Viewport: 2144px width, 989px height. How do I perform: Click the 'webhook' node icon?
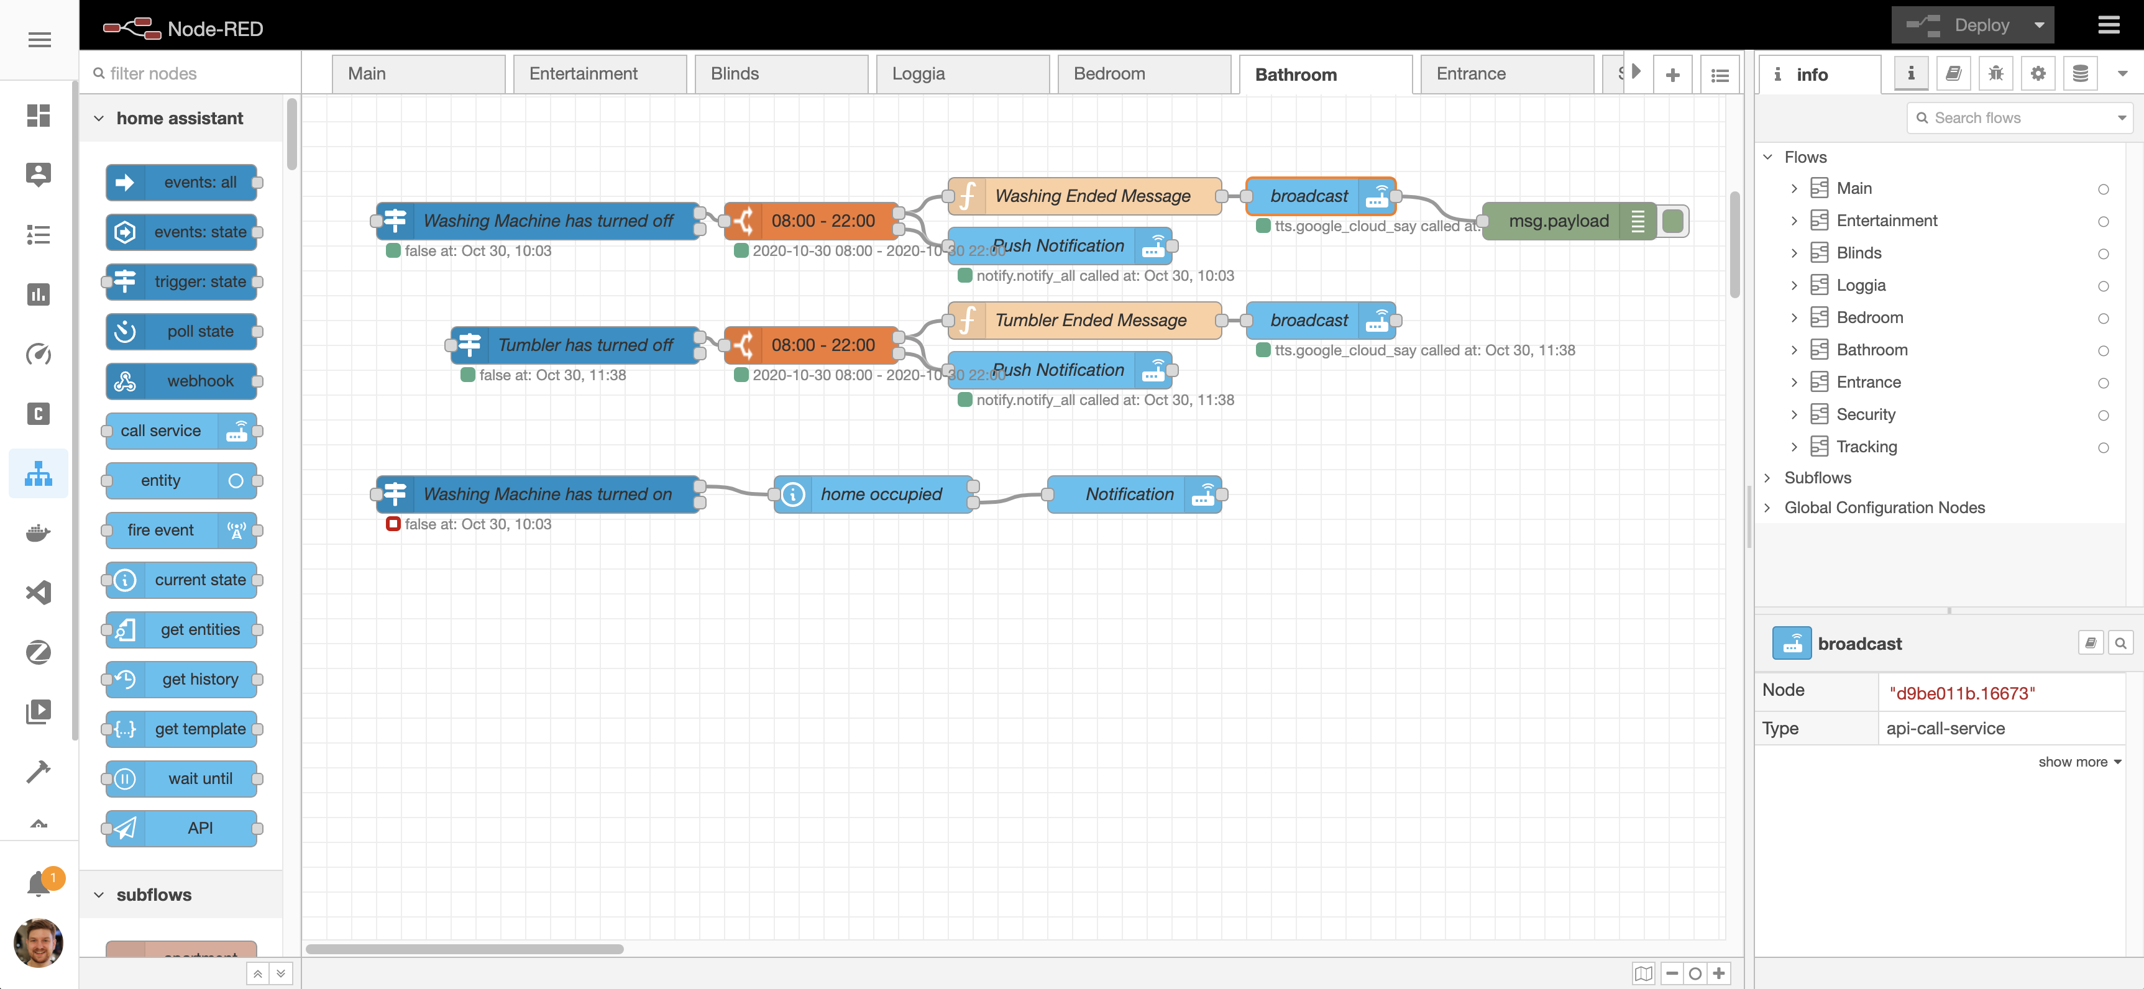[x=126, y=381]
